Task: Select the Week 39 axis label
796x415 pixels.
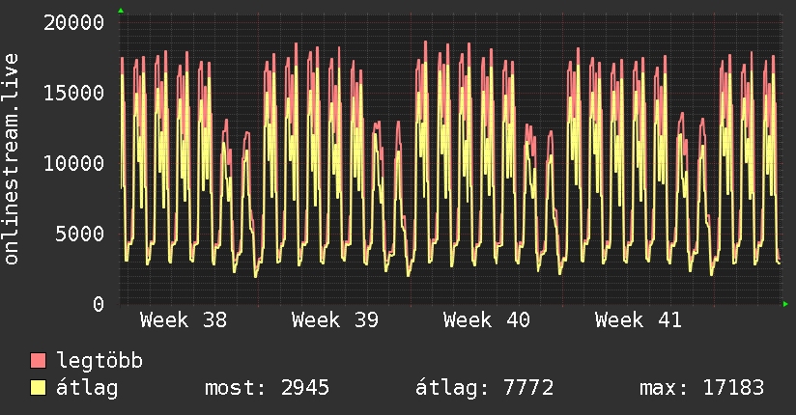Action: pos(335,320)
